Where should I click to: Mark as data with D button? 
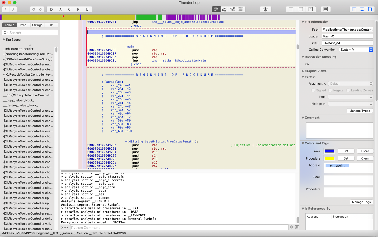click(51, 9)
